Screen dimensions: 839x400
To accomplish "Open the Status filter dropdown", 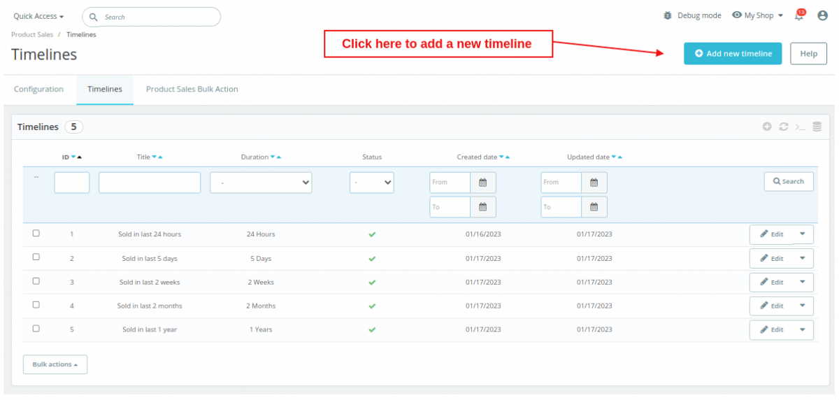I will coord(372,183).
